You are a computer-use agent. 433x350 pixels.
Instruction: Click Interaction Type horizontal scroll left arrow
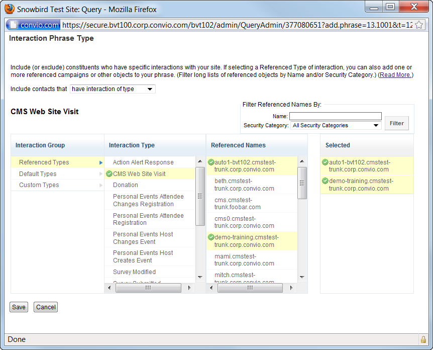(110, 288)
